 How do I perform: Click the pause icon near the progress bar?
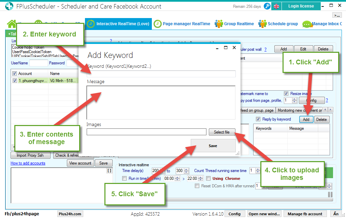tap(330, 194)
